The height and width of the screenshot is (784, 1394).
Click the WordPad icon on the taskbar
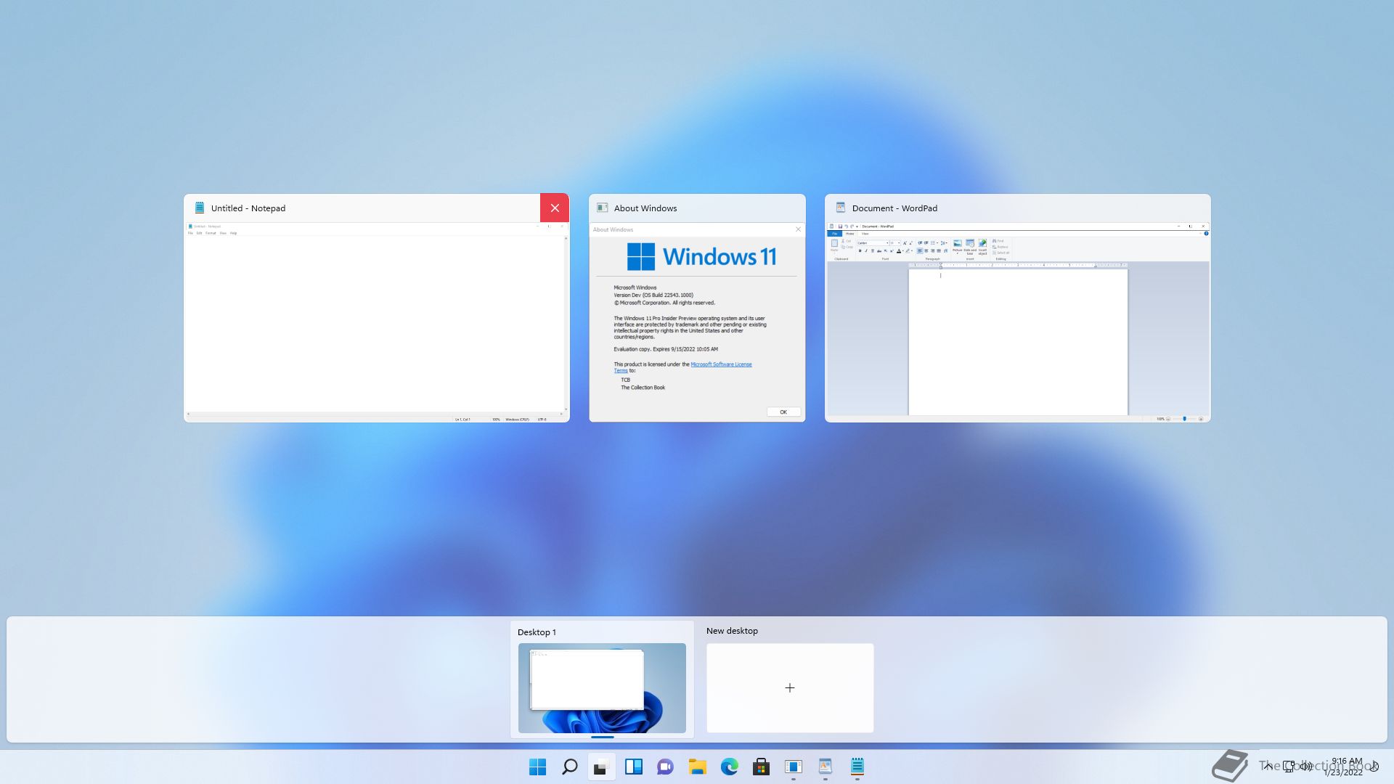[825, 767]
